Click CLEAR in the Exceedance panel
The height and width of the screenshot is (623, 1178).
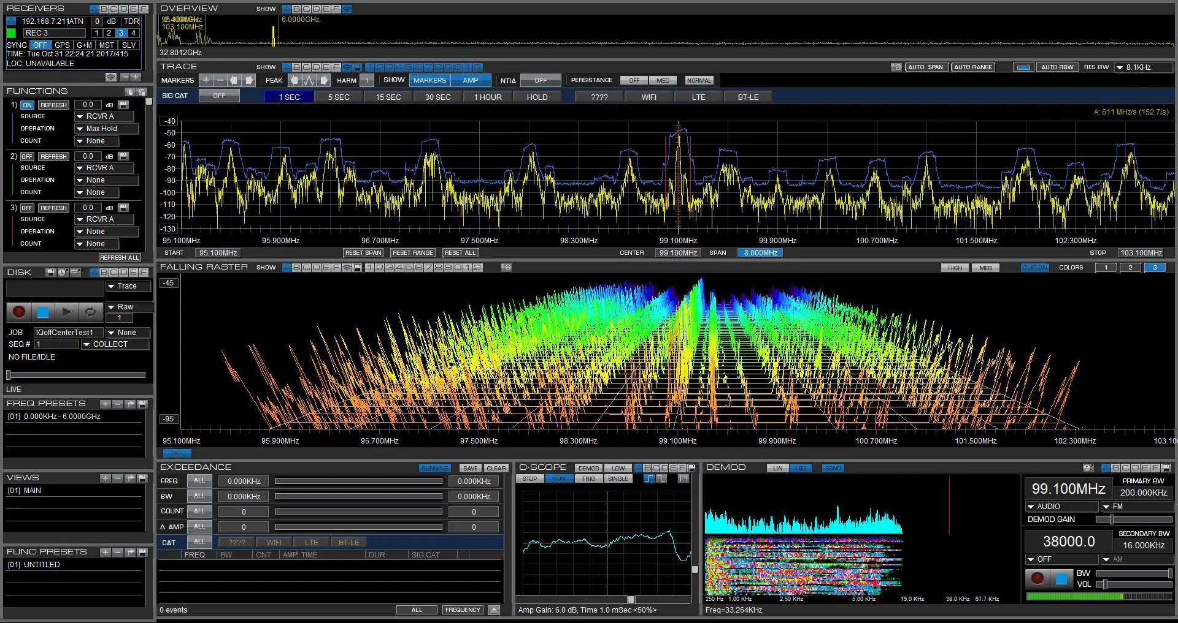pos(496,469)
